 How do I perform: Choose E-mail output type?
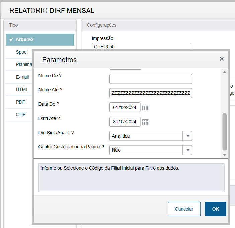[22, 77]
